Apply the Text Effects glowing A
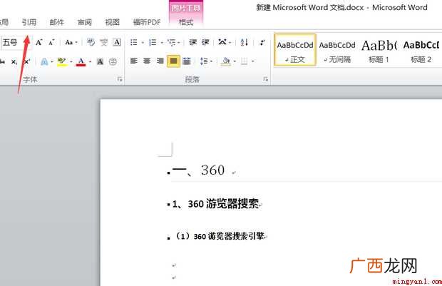The width and height of the screenshot is (442, 286). [x=44, y=61]
